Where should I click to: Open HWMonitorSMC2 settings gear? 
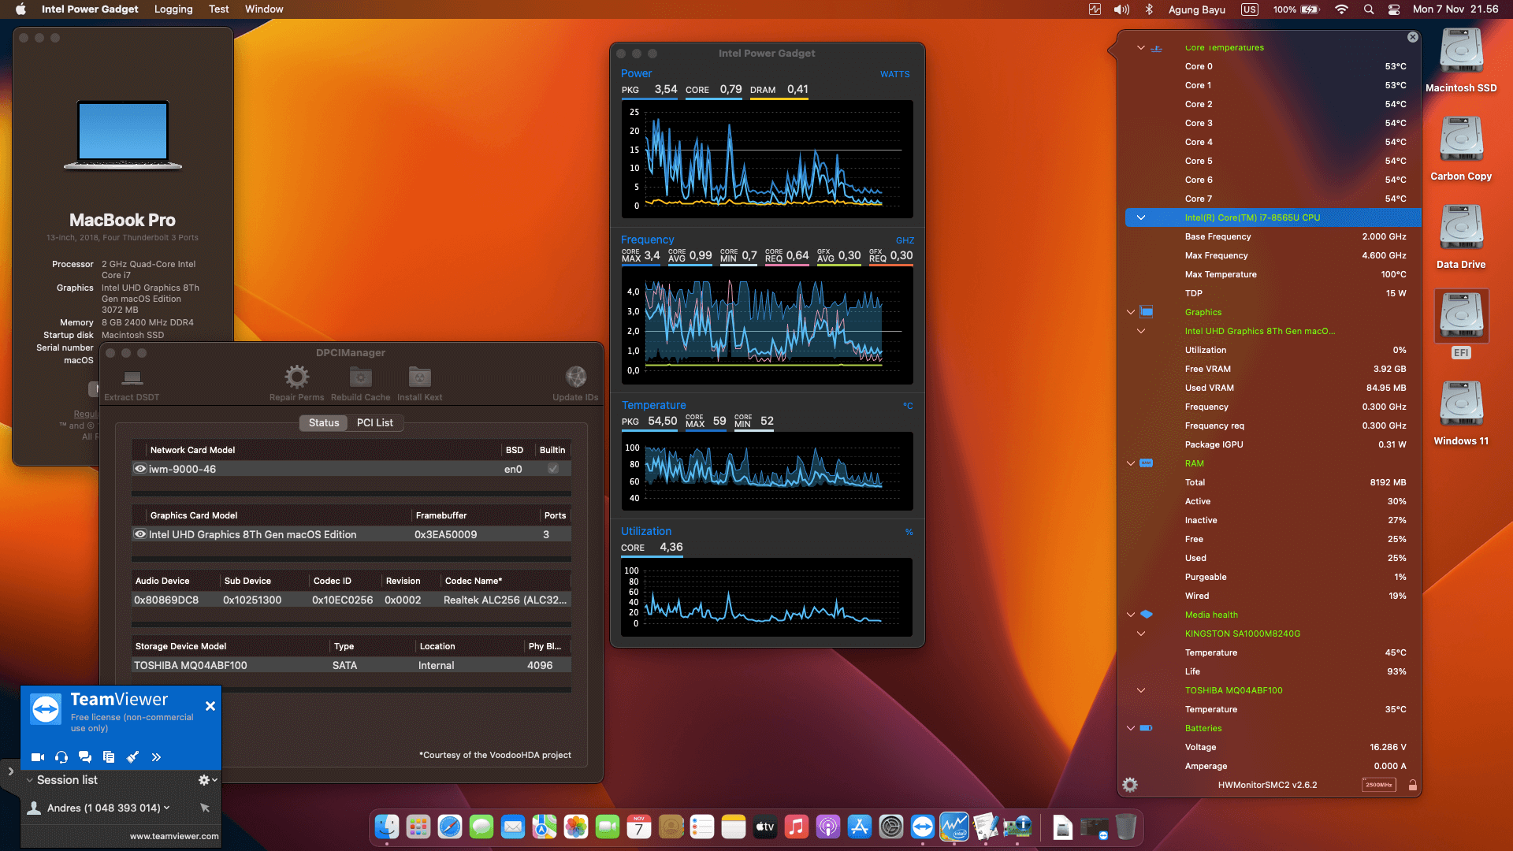1130,785
